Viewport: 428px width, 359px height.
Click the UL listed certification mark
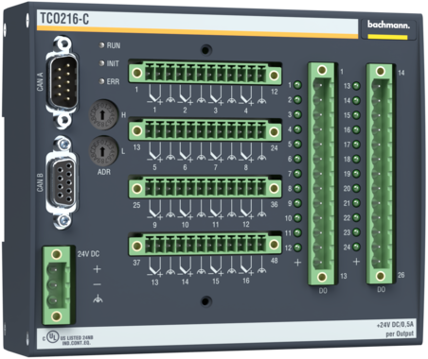point(52,337)
